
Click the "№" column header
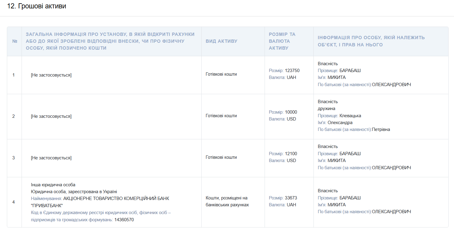coord(15,41)
